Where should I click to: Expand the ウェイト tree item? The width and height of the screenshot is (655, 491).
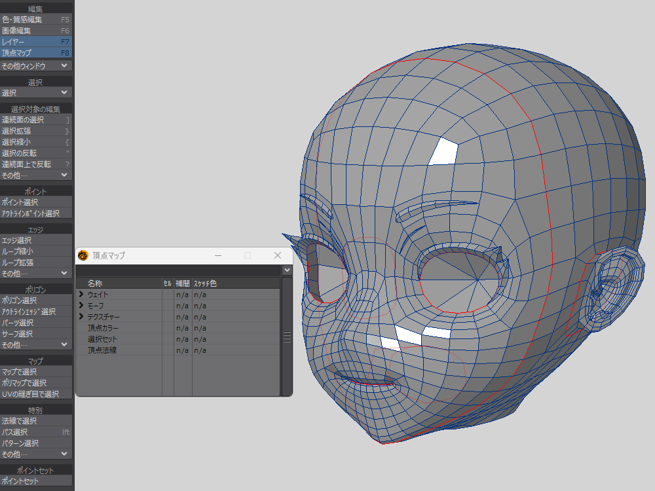(81, 295)
